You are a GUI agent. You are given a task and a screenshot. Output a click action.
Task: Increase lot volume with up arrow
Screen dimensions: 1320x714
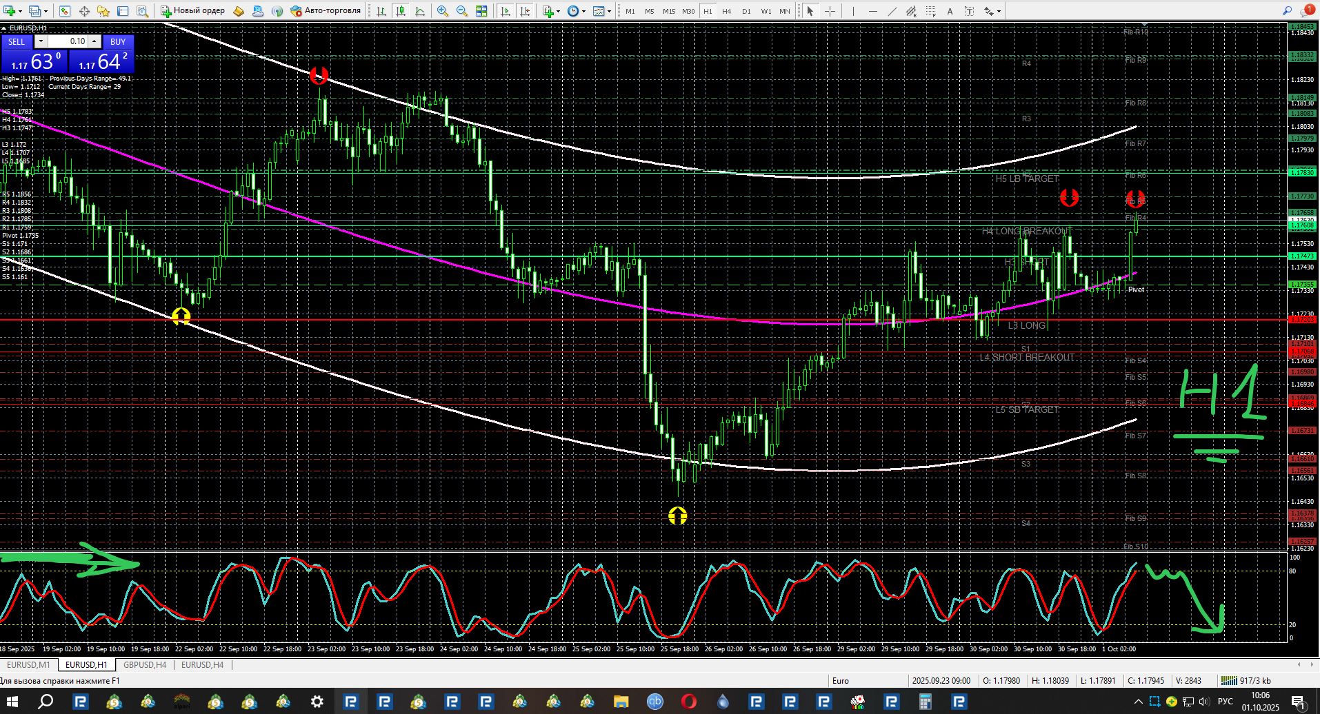94,41
